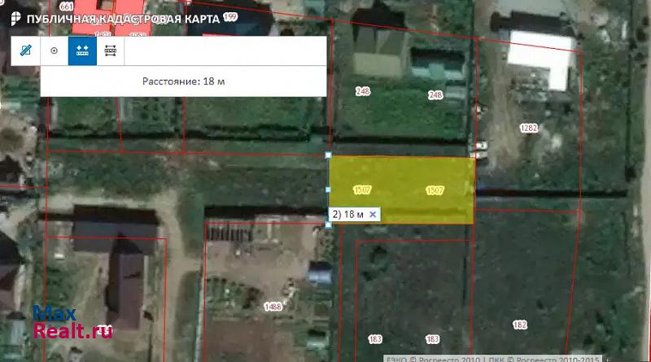651x362 pixels.
Task: Click the '2) 18 м' measurement label
Action: [348, 214]
